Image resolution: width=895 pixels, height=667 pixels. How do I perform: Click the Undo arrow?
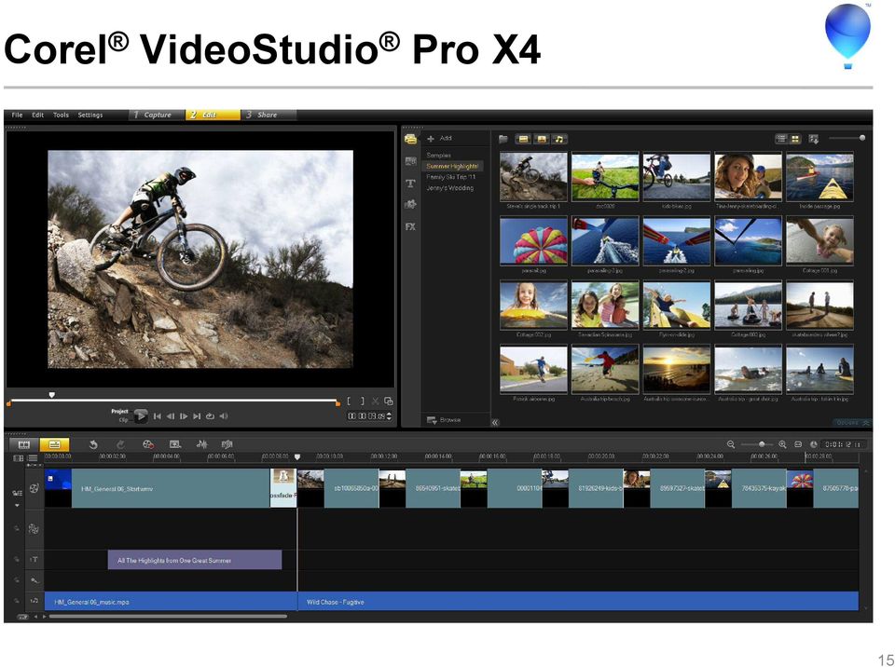(x=93, y=444)
